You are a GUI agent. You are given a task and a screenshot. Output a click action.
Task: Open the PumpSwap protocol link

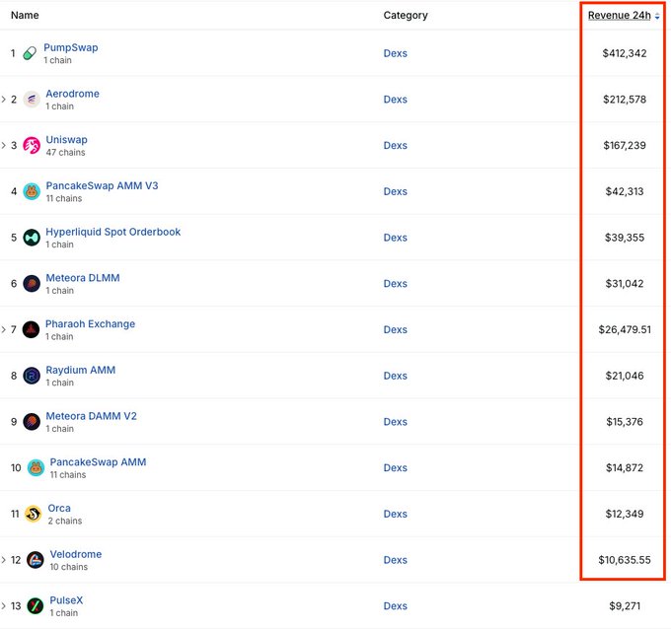[71, 48]
